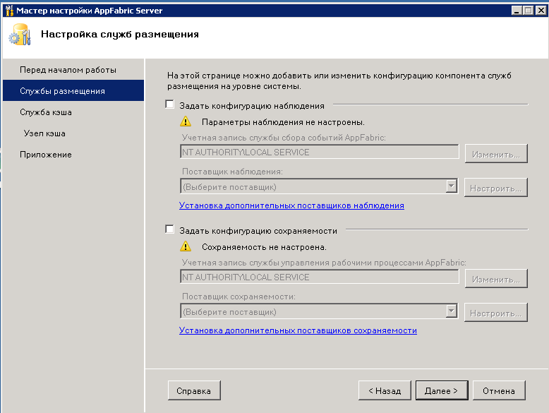Open the «Поставщик наблюдения» dropdown
Screen dimensions: 549x413
point(452,187)
